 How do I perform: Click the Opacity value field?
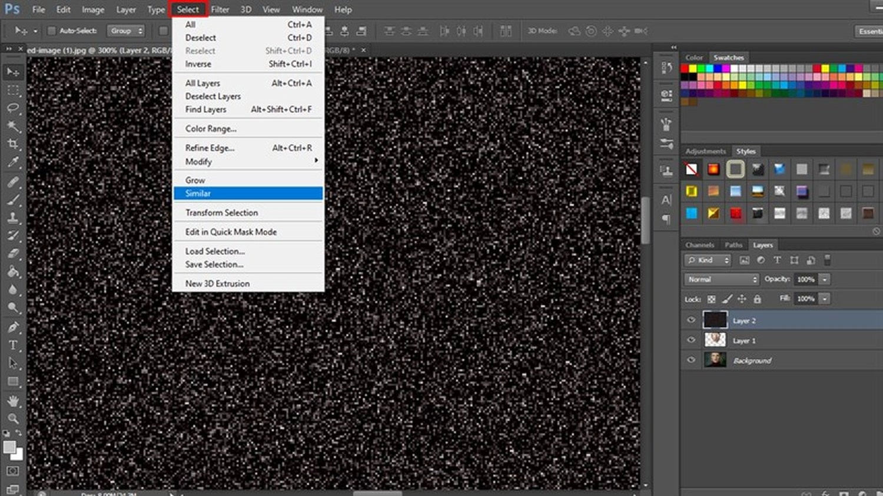[x=806, y=279]
